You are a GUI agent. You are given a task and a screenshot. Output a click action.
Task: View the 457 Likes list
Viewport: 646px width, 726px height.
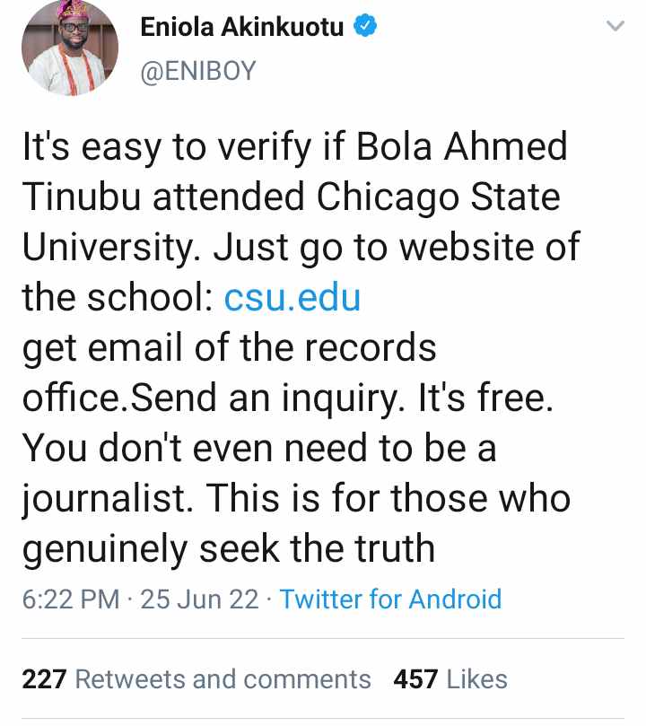click(450, 679)
